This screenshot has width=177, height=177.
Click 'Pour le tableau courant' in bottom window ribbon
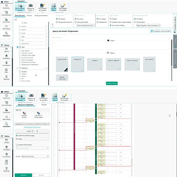(x=20, y=97)
